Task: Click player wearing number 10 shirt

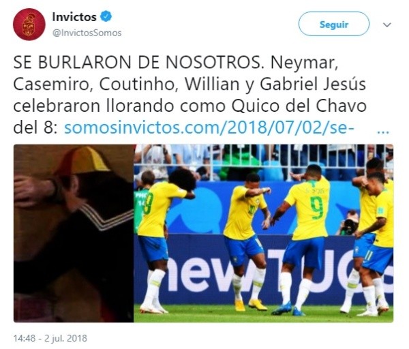Action: (247, 240)
